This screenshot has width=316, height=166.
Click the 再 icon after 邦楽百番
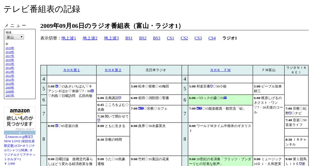click(211, 86)
